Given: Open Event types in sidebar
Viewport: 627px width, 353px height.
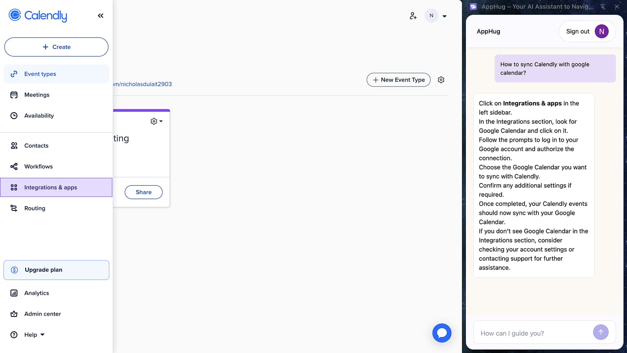Looking at the screenshot, I should 56,74.
